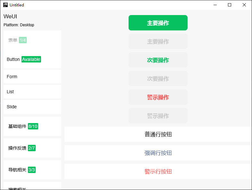
Task: Select the Form sidebar item
Action: (32, 77)
